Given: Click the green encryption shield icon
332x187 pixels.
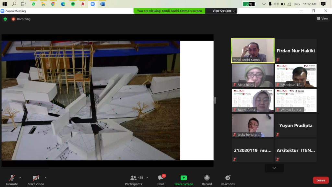Looking at the screenshot, I should (5, 19).
